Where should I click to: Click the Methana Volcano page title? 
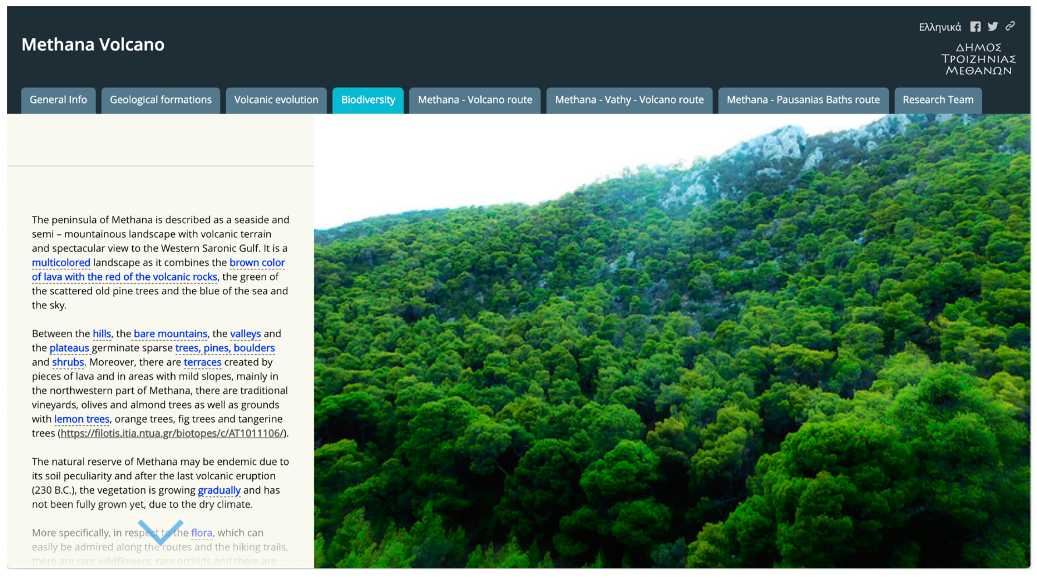[93, 44]
